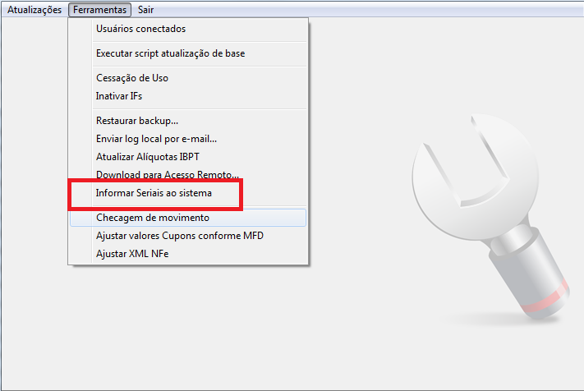This screenshot has height=391, width=584.
Task: Open Restaurar backup... option
Action: point(136,121)
